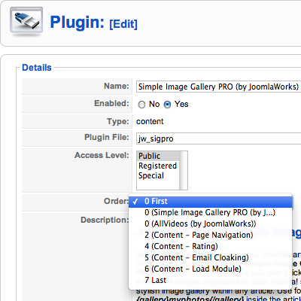
Task: Select the Yes radio button for Enabled
Action: click(x=167, y=105)
